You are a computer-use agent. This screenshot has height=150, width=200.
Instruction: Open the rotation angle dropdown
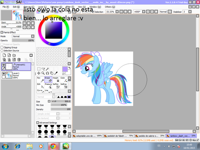143,12
